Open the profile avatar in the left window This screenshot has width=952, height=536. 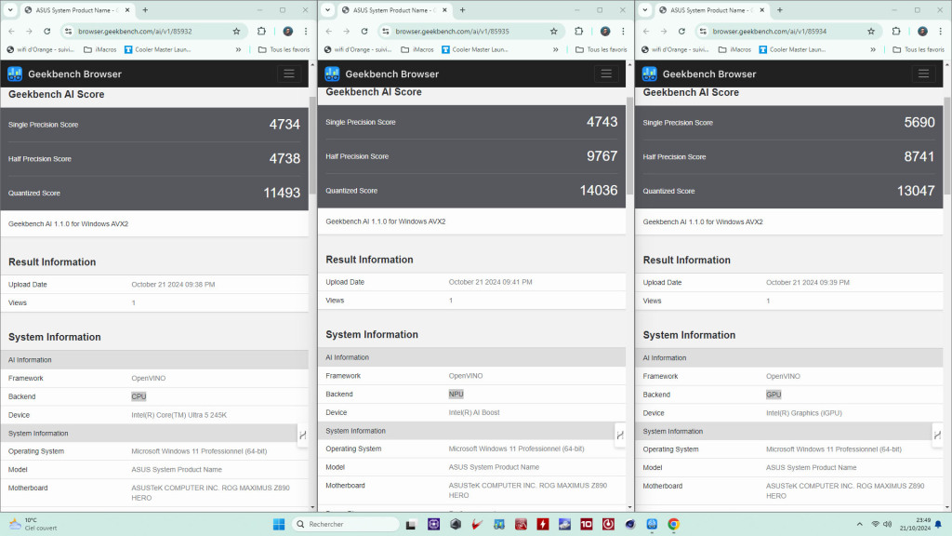[288, 31]
